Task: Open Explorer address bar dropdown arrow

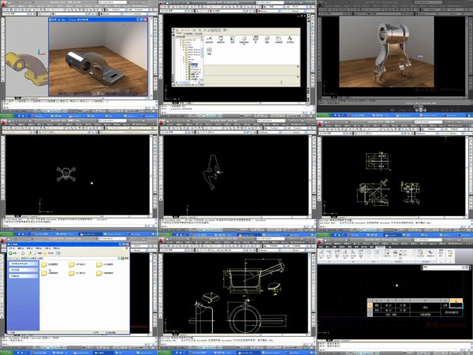Action: coord(119,258)
